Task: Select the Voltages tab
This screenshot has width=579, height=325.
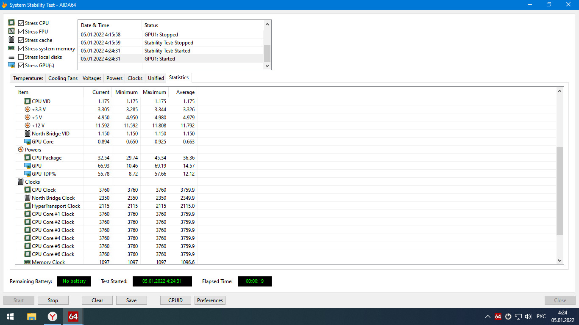Action: click(92, 78)
